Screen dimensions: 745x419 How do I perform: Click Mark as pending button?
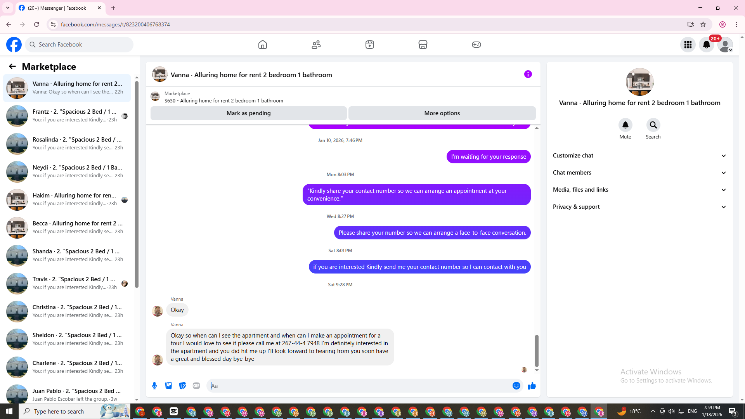pos(248,113)
